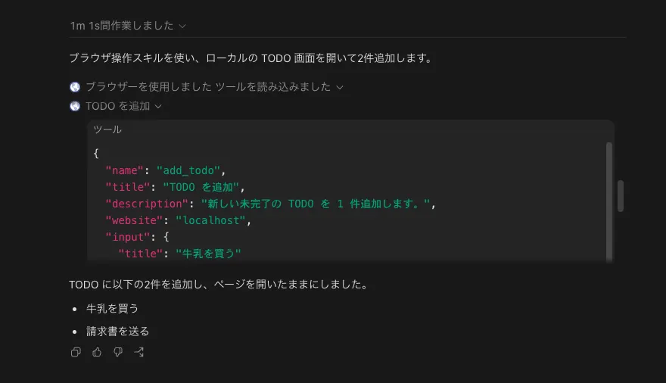Viewport: 666px width, 383px height.
Task: Click the TODO を追加 step label
Action: (117, 106)
